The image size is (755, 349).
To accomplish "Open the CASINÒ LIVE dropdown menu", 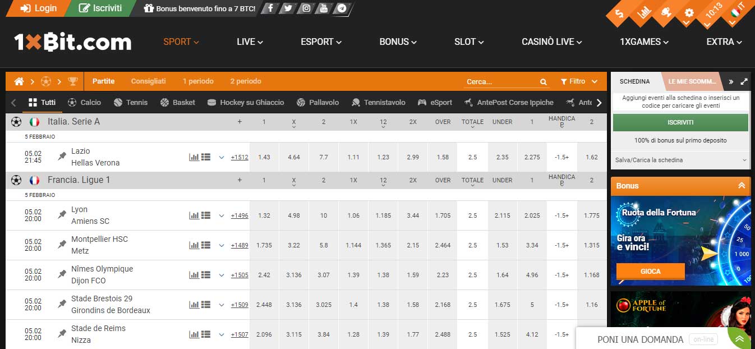I will pyautogui.click(x=552, y=42).
